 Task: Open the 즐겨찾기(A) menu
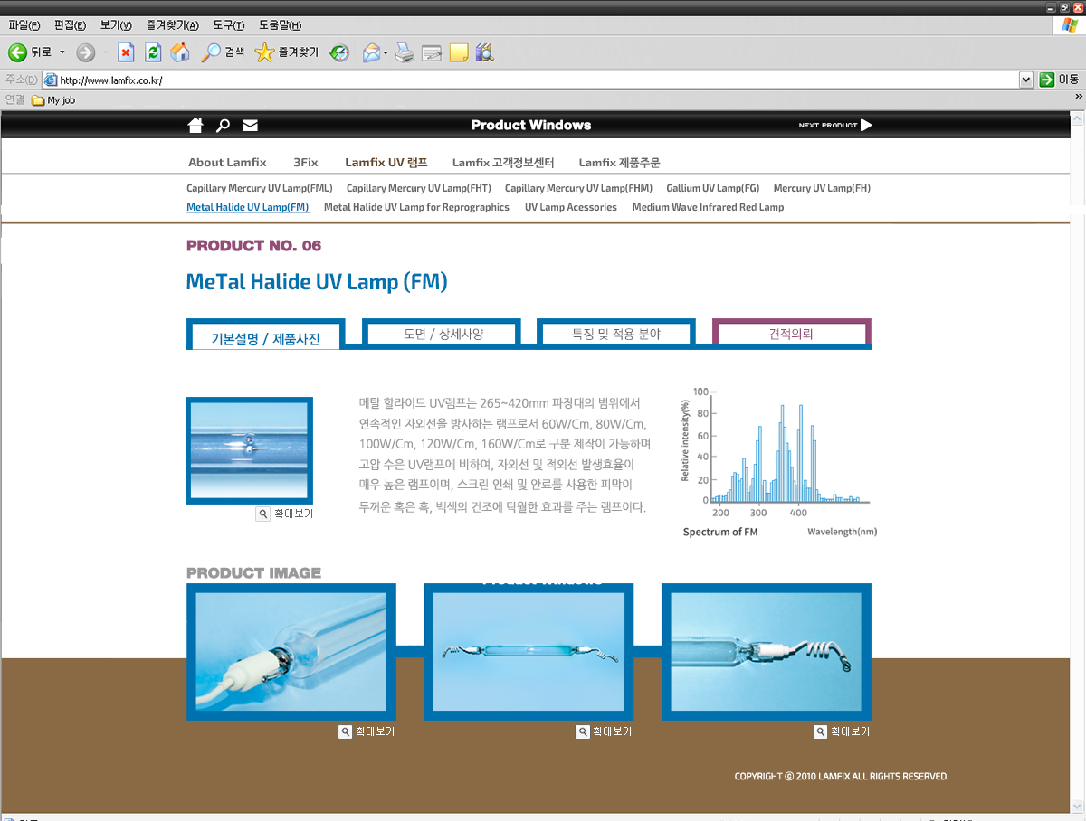pyautogui.click(x=172, y=25)
